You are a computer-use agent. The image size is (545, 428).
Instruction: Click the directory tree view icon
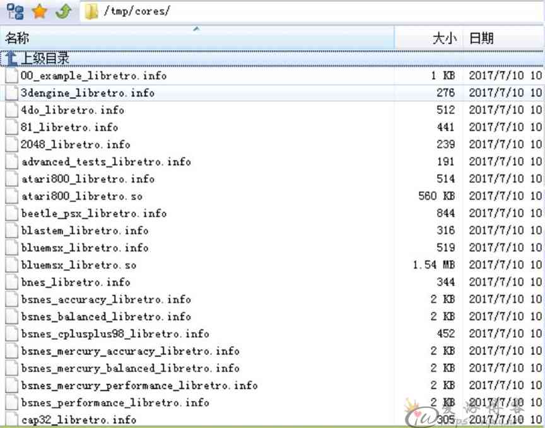[15, 11]
